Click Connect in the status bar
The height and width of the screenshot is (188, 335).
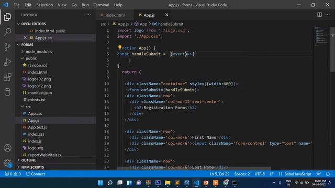[x=36, y=174]
